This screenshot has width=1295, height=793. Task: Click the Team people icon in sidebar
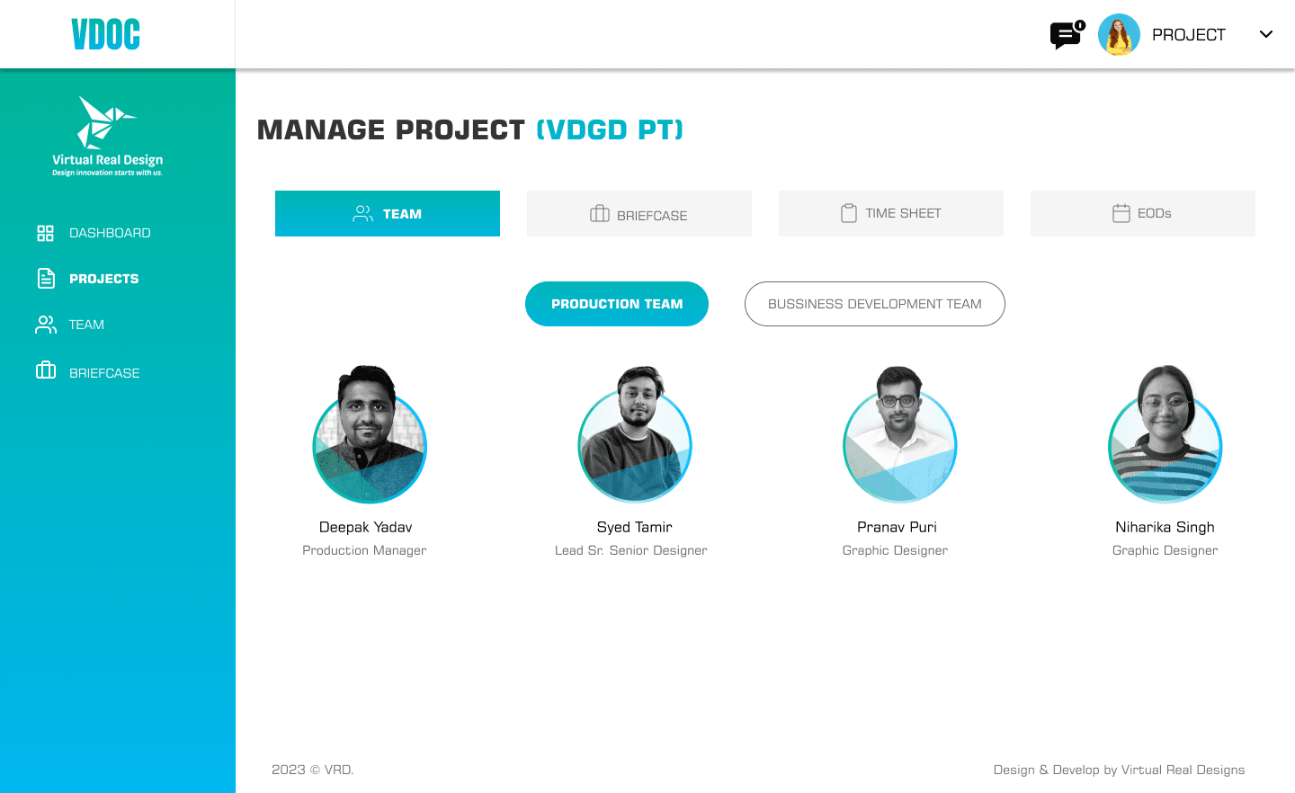pos(46,324)
